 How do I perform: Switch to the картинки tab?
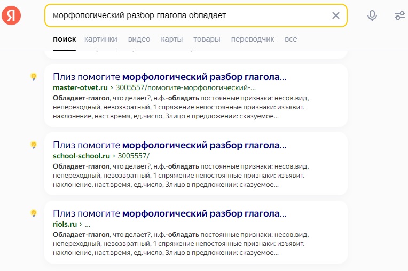[100, 39]
